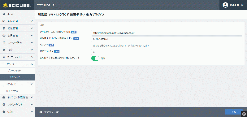Select プラグイン一覧 in sidebar
The width and height of the screenshot is (247, 117).
pyautogui.click(x=17, y=77)
